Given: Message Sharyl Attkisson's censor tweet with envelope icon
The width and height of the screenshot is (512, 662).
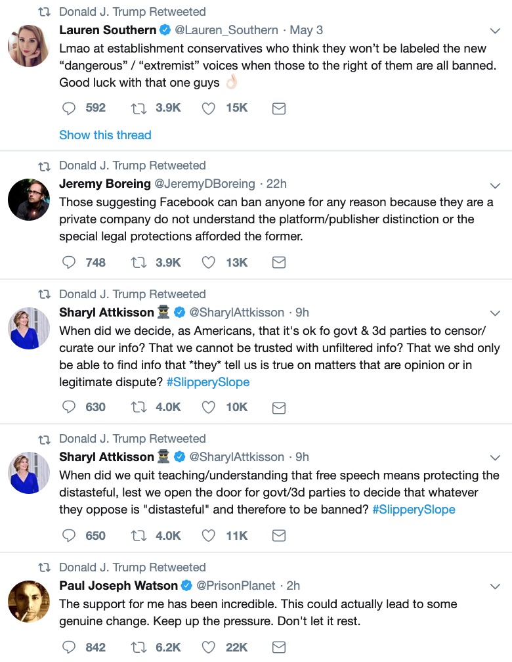Looking at the screenshot, I should (x=278, y=407).
